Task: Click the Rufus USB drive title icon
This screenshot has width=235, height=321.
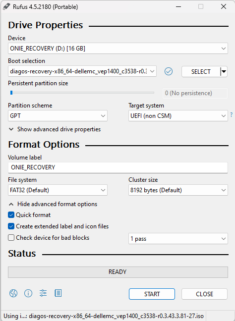Action: click(6, 6)
